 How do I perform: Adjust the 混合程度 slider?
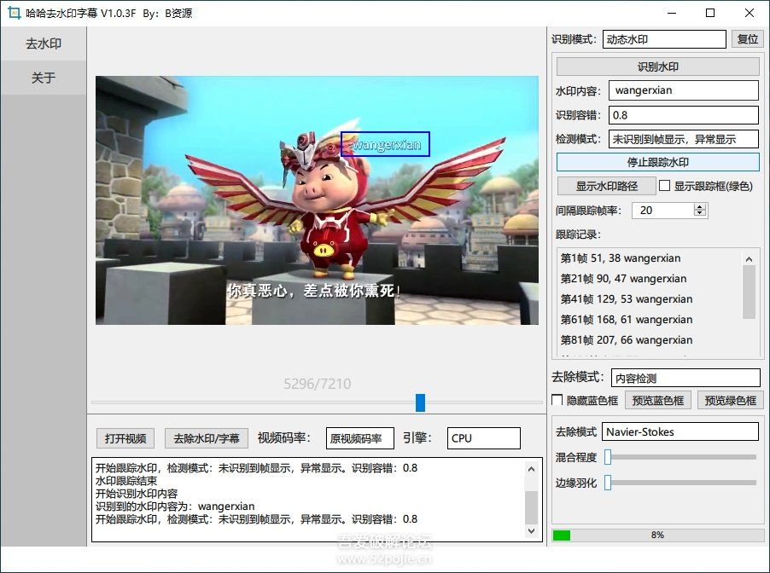[x=608, y=457]
